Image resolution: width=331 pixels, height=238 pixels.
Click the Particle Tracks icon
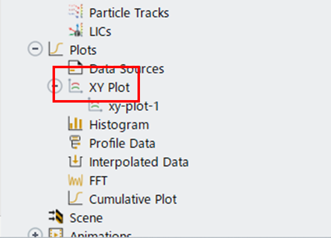coord(76,11)
